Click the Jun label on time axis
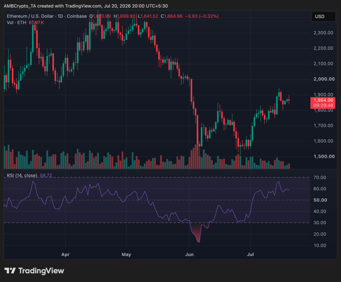 click(189, 254)
